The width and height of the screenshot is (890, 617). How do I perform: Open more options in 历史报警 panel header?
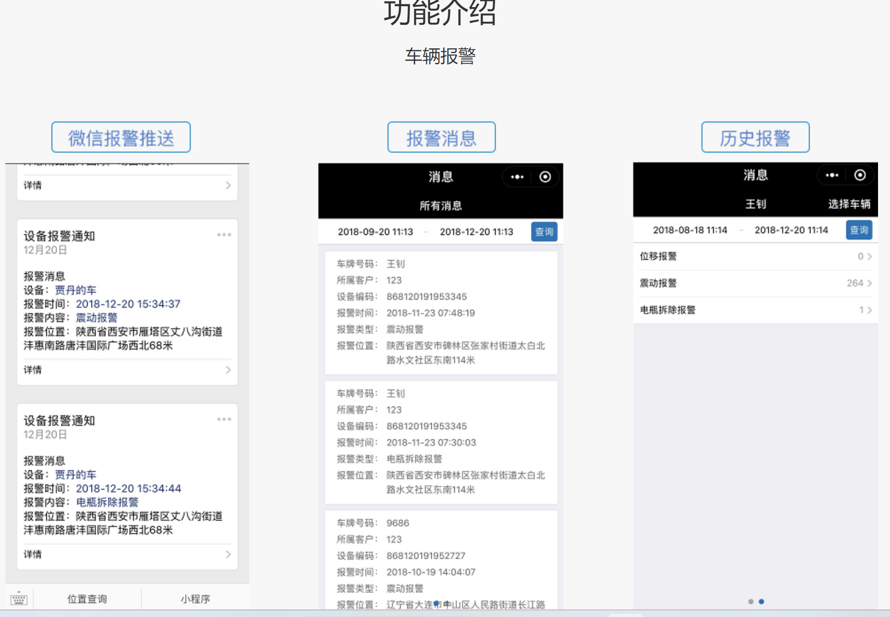[x=832, y=175]
